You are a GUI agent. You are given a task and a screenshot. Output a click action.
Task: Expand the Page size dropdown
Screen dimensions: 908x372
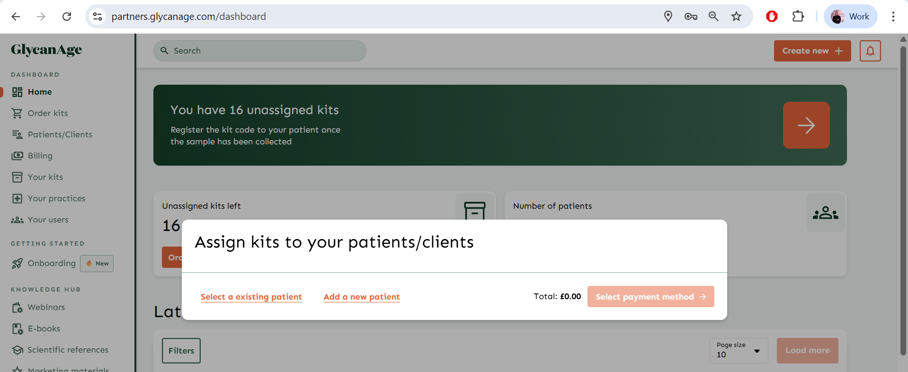pos(739,351)
